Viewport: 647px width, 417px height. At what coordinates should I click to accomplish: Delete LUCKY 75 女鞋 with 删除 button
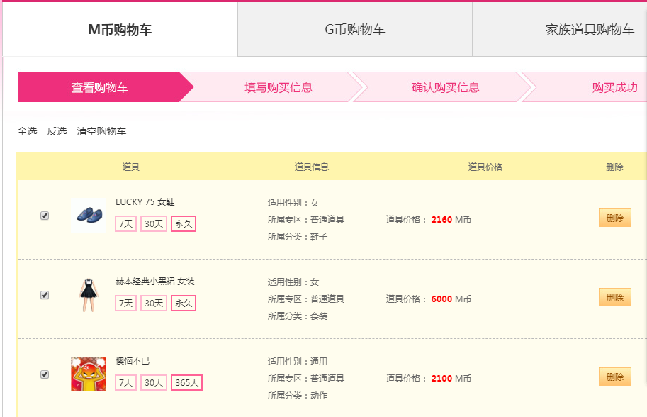[615, 218]
